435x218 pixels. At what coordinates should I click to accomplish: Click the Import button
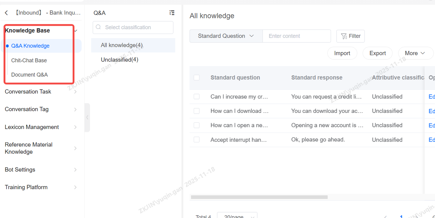tap(342, 53)
